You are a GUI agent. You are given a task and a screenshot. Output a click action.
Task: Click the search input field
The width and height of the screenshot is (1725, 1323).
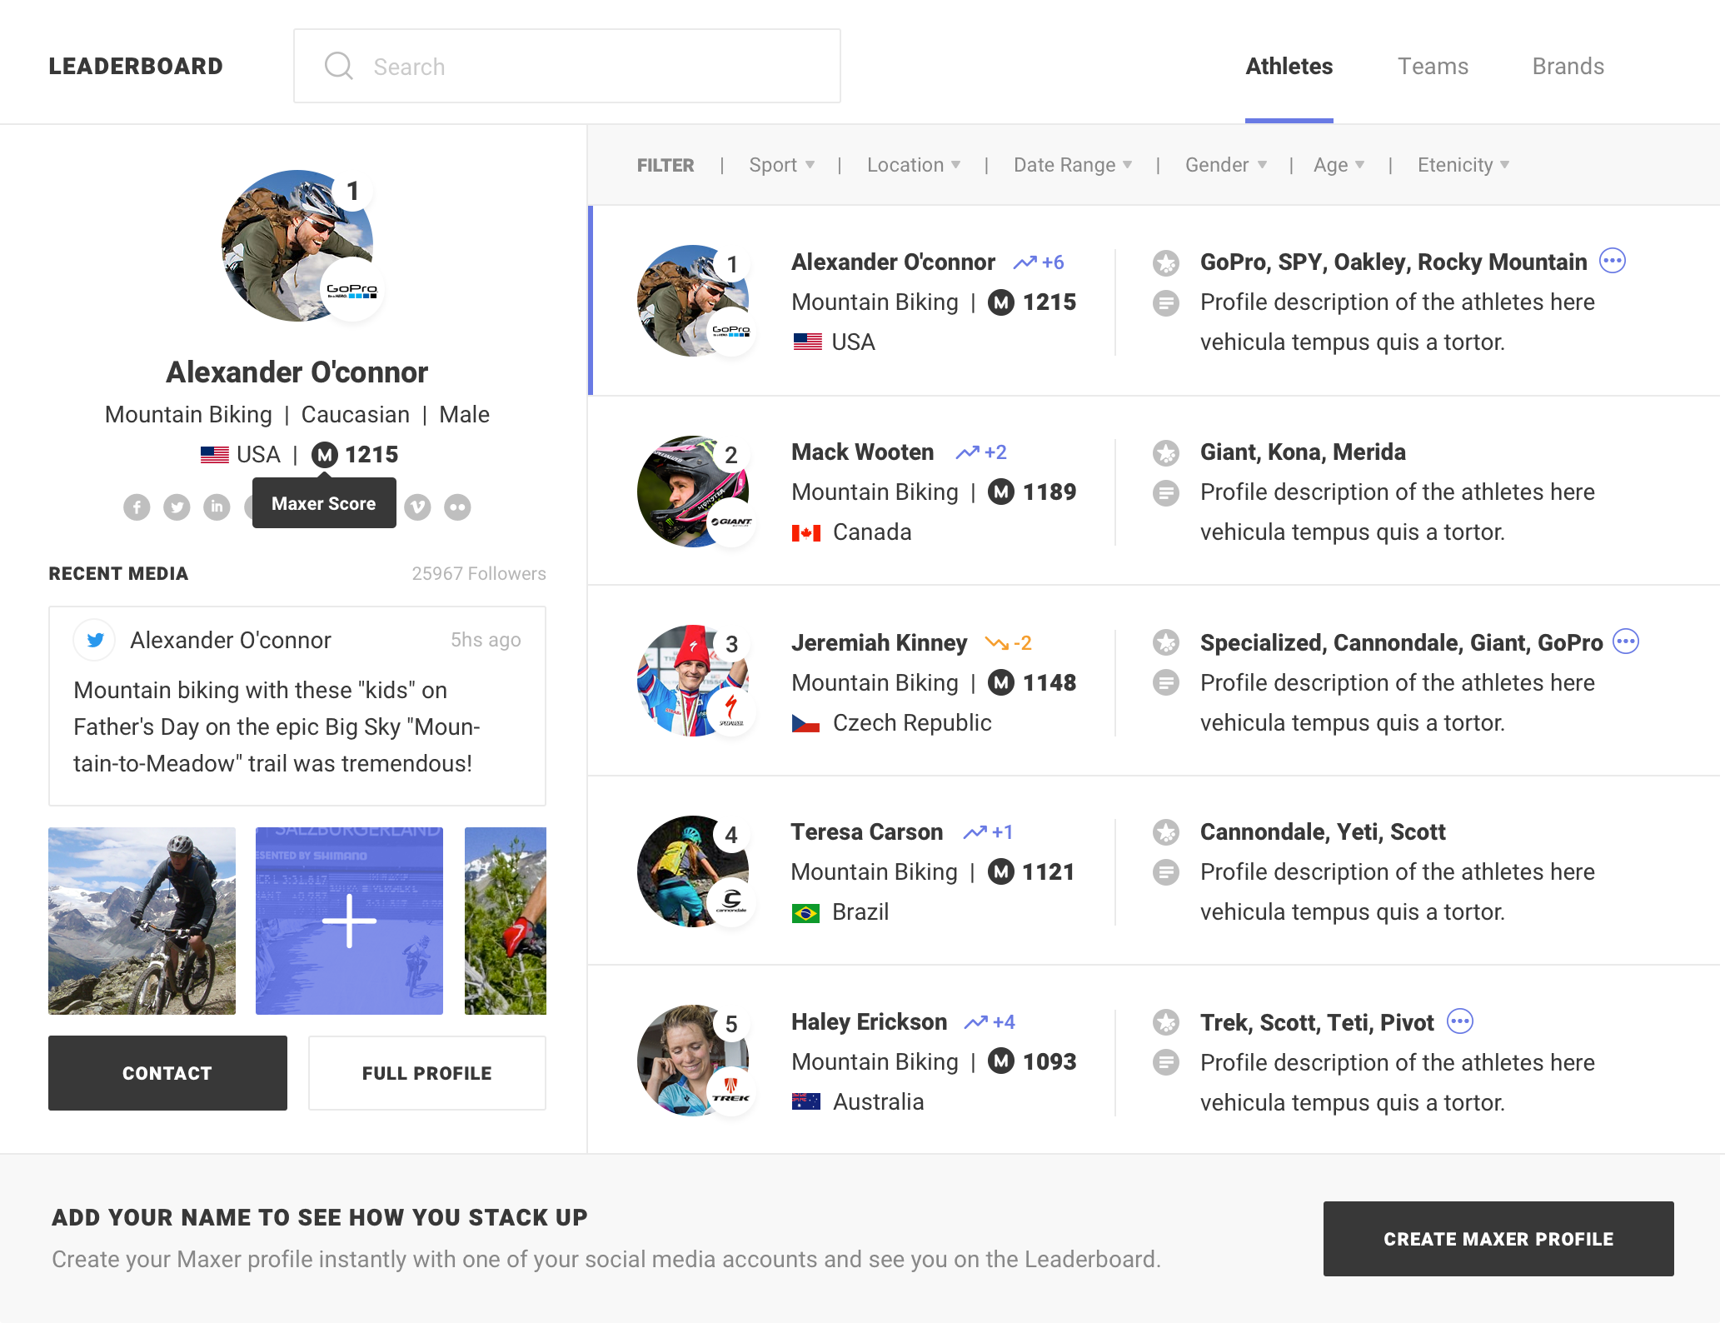point(566,65)
